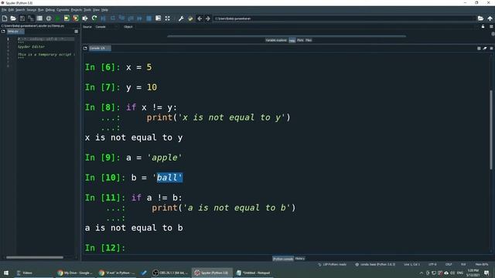
Task: Save the current file via toolbar
Action: [x=22, y=19]
